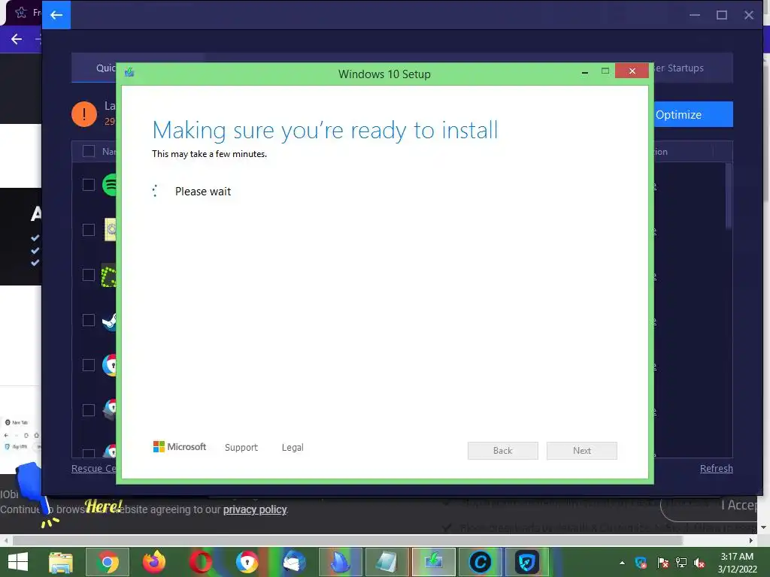Click "Making sure you're ready to install" heading

(325, 131)
